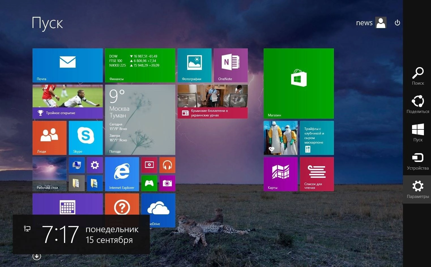Image resolution: width=431 pixels, height=267 pixels.
Task: Click the network status icon in clock overlay
Action: 27,228
